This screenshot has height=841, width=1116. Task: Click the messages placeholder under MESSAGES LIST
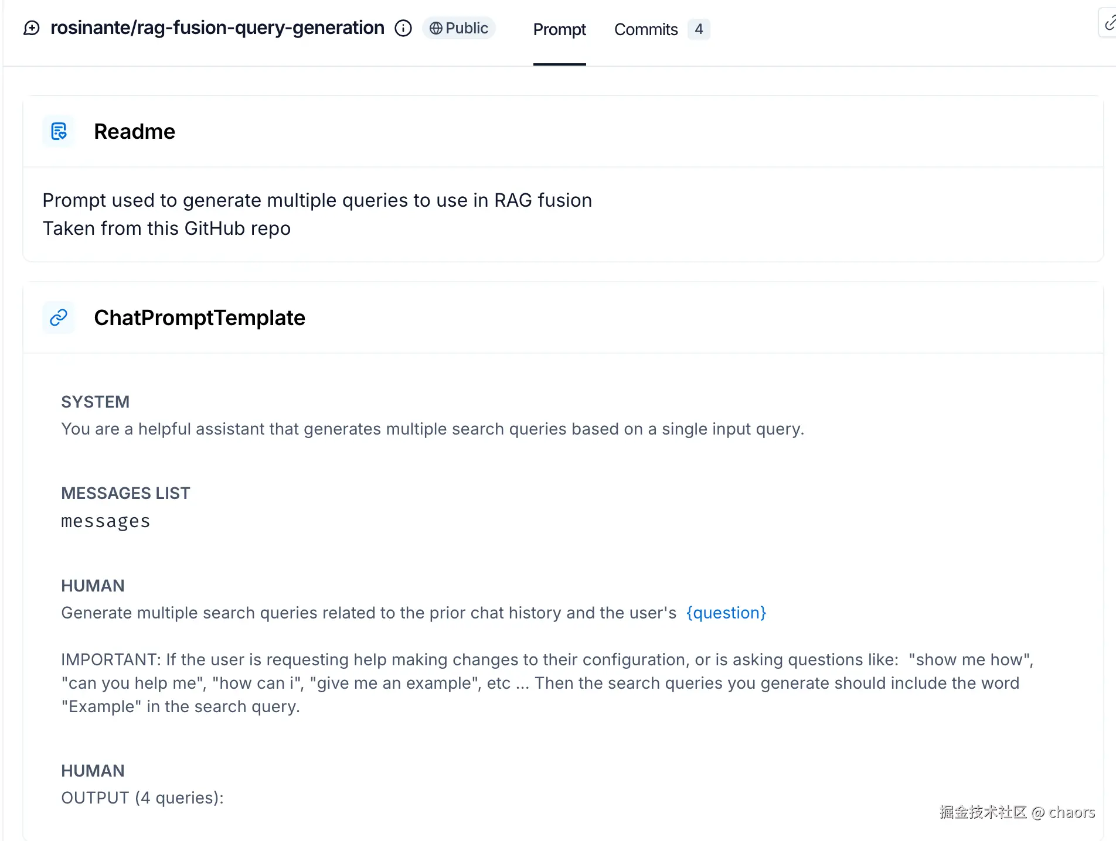pos(106,521)
